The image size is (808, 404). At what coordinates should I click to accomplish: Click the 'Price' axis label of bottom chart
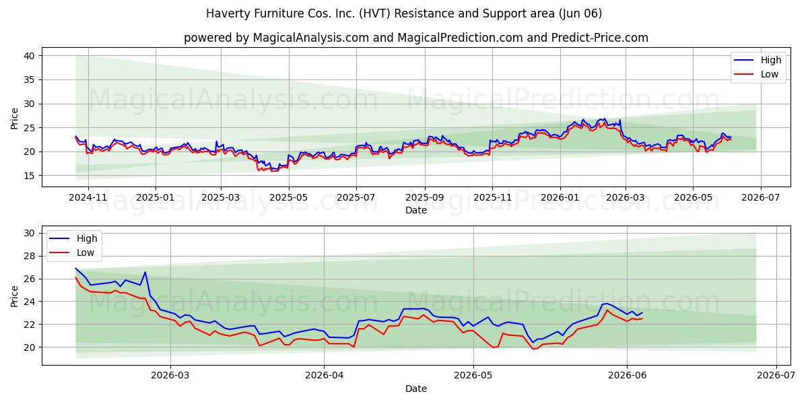point(15,296)
